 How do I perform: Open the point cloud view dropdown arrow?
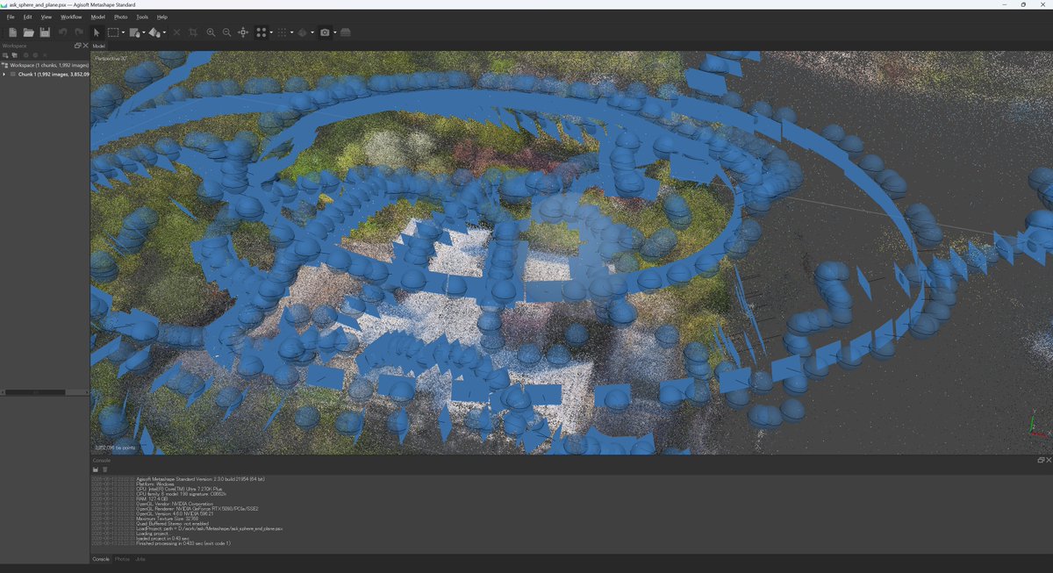(291, 33)
